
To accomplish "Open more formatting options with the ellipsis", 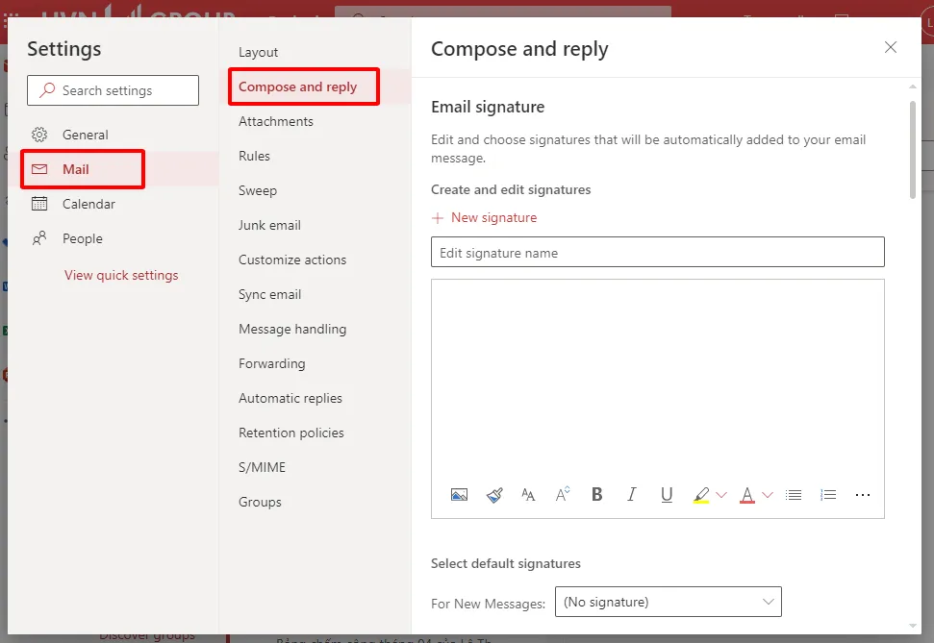I will click(x=862, y=494).
